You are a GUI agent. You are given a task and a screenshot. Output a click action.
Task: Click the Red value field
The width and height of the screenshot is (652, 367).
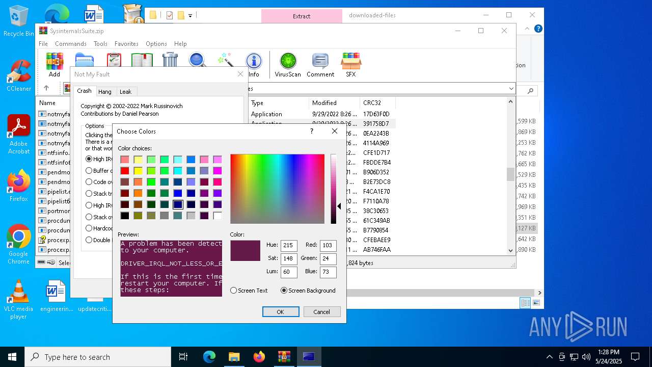coord(328,245)
